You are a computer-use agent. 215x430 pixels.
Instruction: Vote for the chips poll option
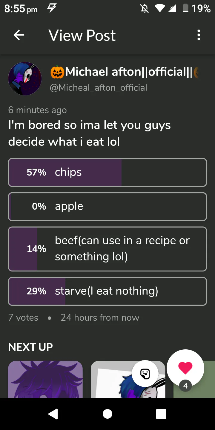click(x=107, y=172)
